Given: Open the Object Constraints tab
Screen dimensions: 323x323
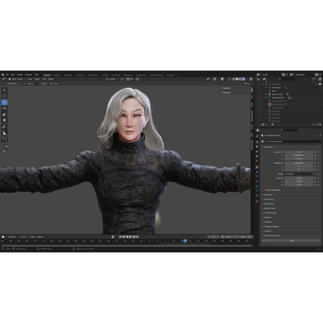Looking at the screenshot, I should (x=257, y=186).
